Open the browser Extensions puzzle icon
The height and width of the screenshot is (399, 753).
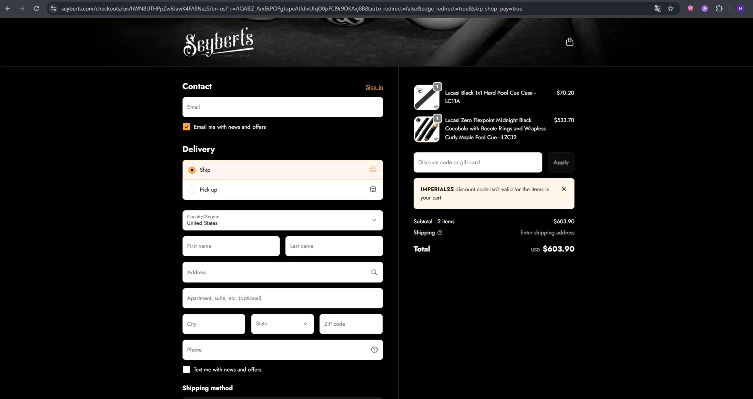(719, 8)
